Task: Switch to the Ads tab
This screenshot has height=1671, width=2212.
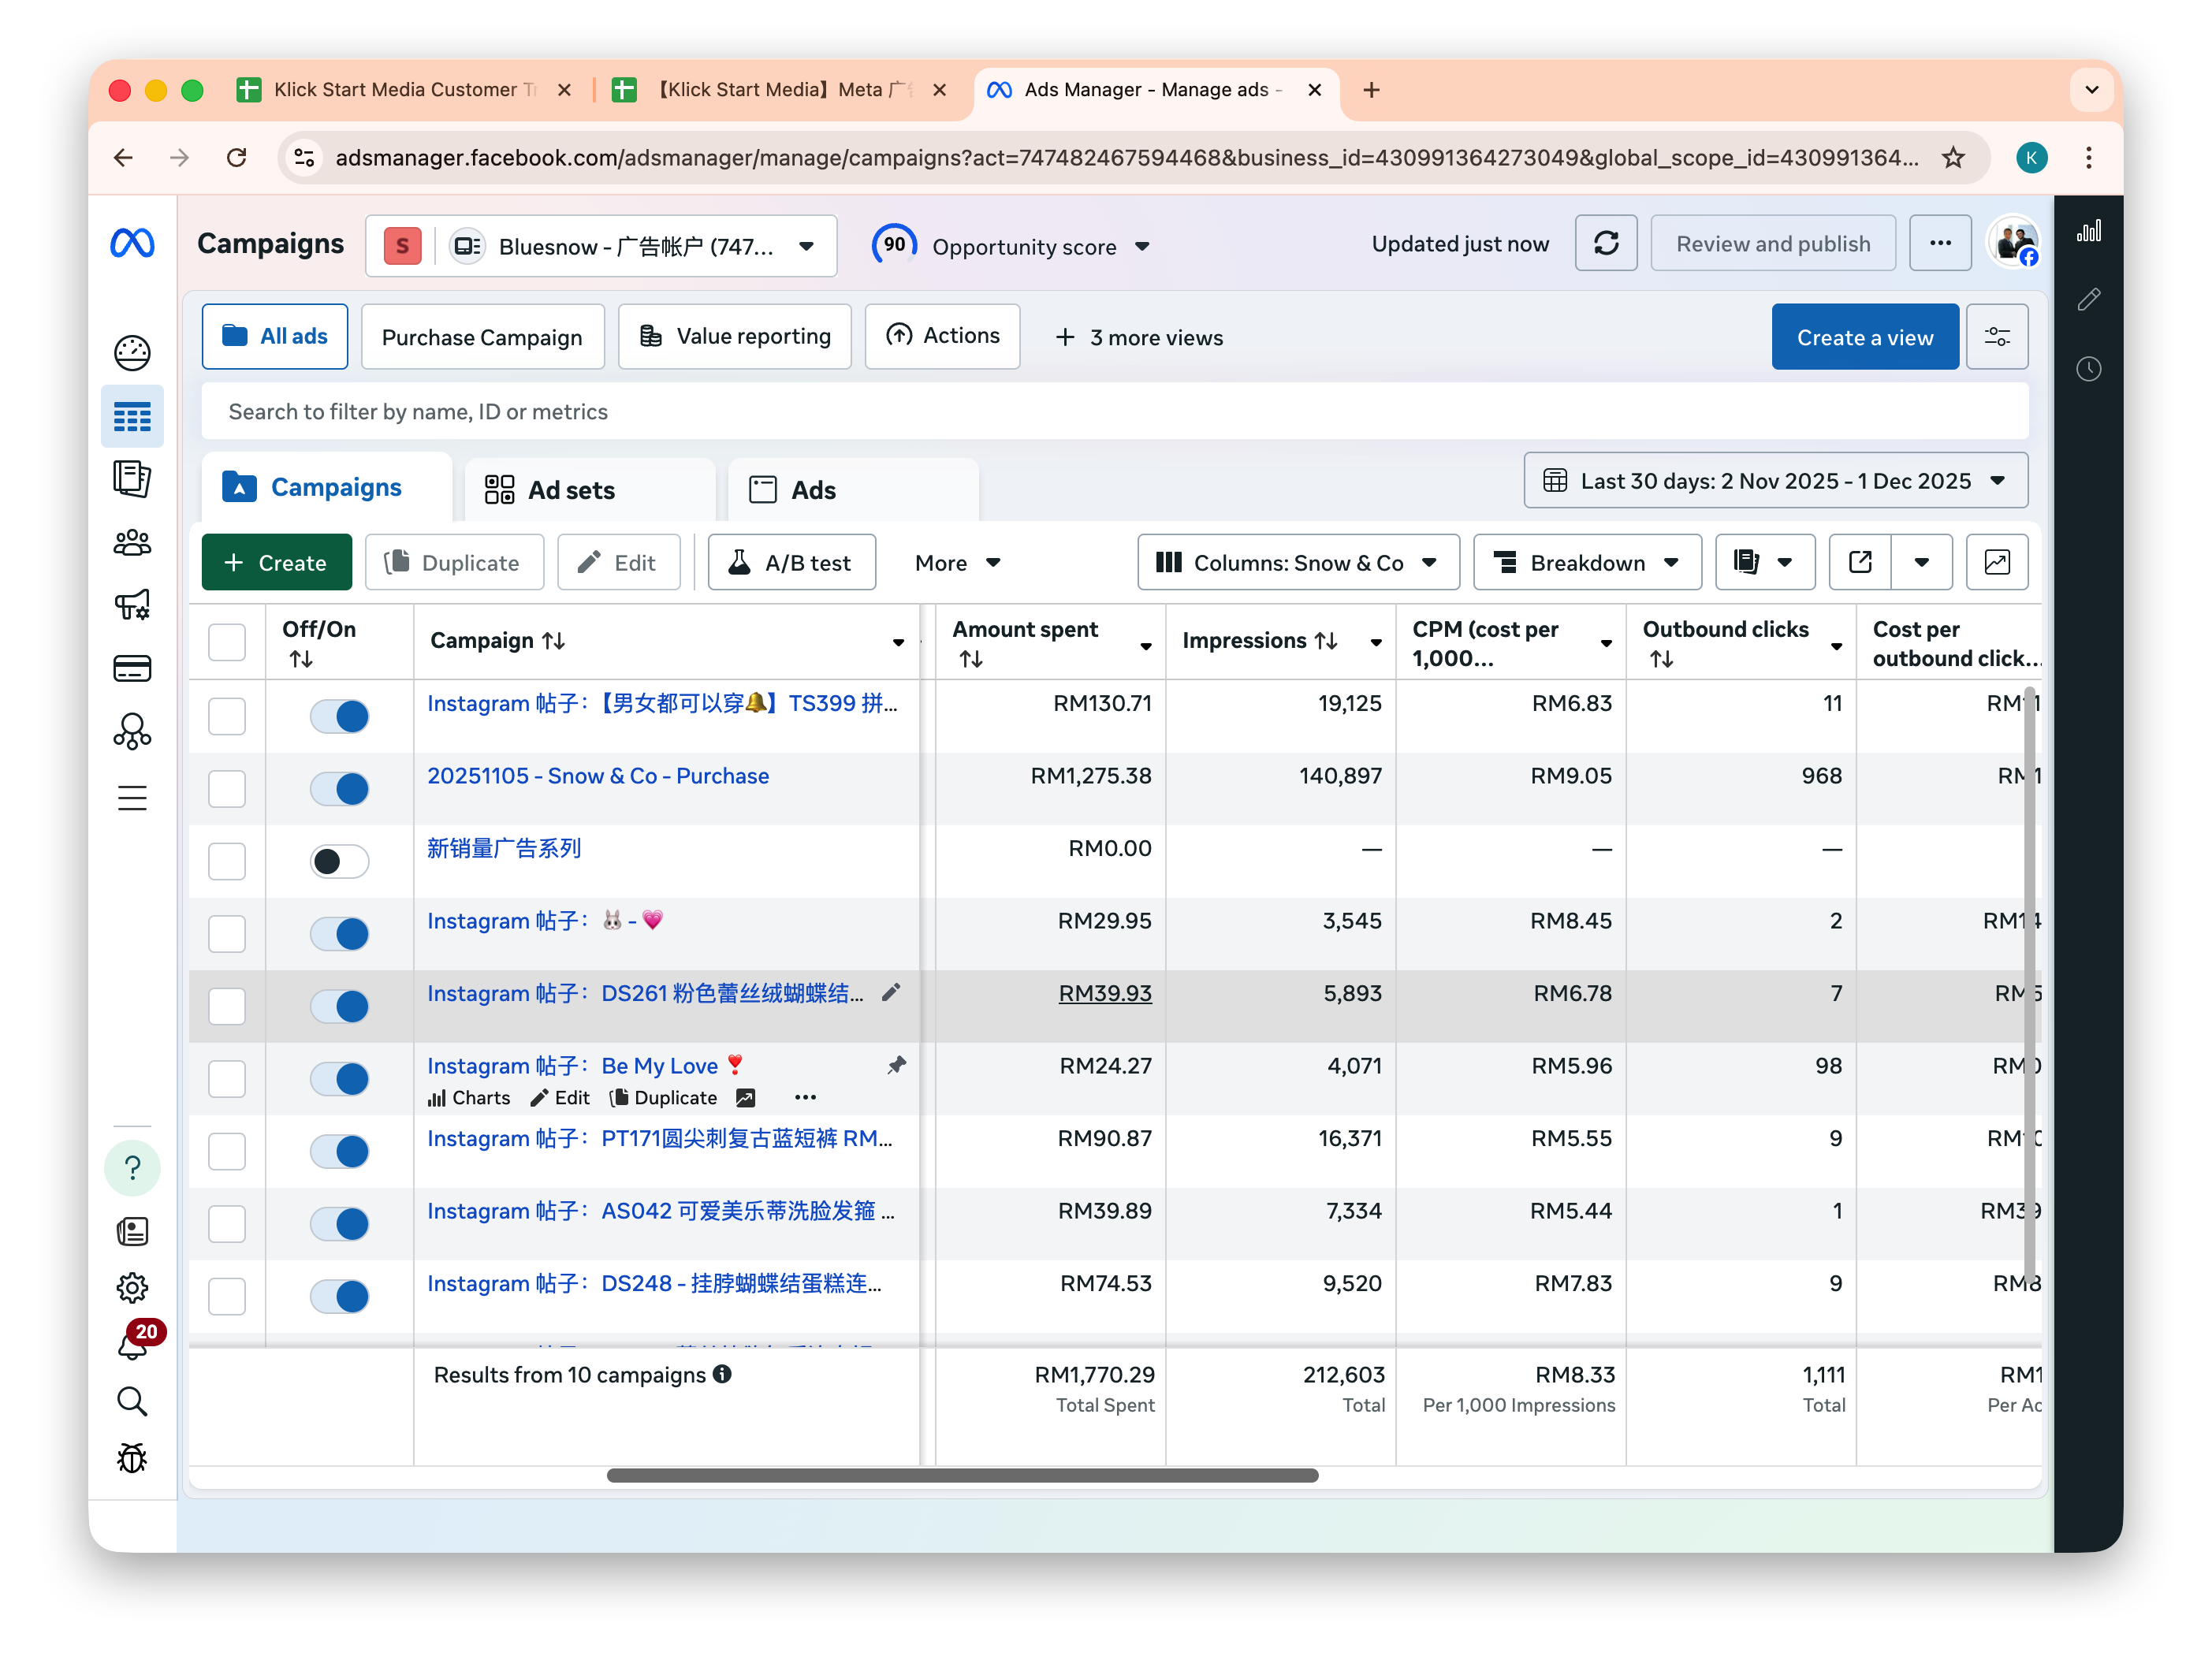Action: [853, 490]
